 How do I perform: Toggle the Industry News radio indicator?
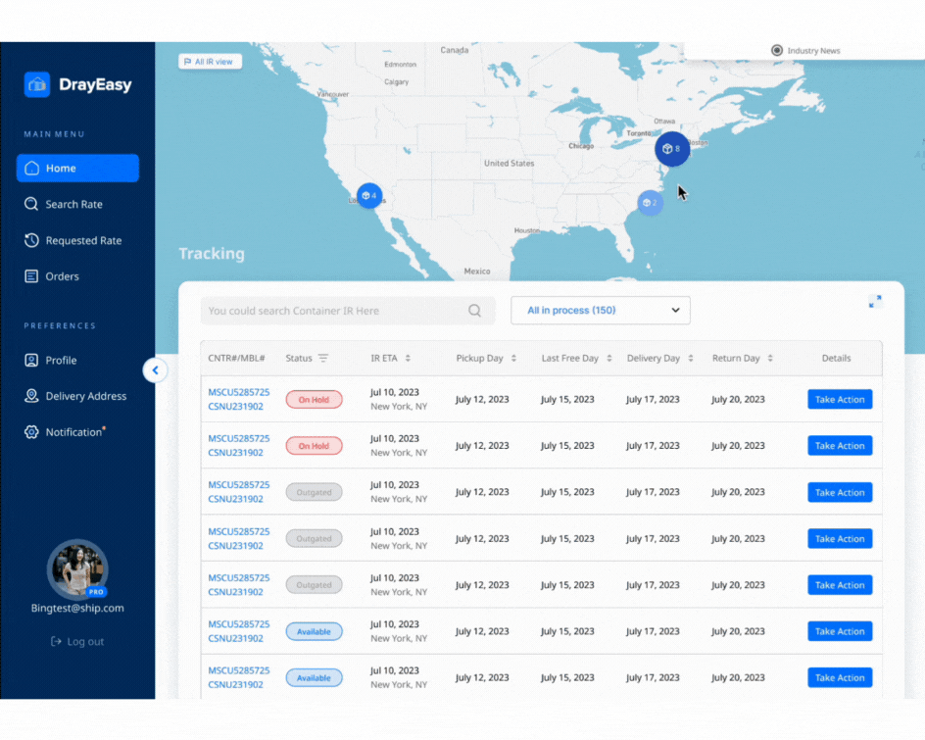click(777, 51)
